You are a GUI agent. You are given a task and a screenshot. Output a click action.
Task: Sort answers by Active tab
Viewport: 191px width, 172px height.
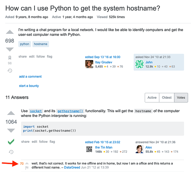[152, 98]
